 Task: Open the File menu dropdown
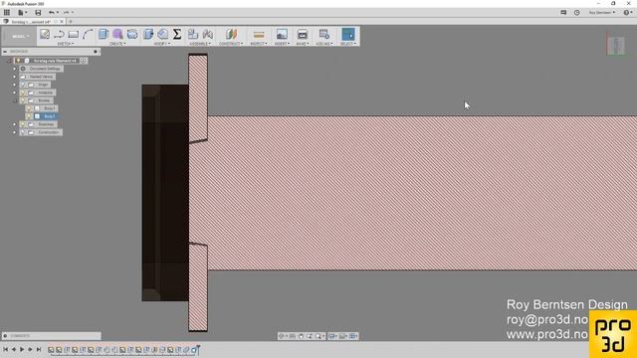pos(22,13)
